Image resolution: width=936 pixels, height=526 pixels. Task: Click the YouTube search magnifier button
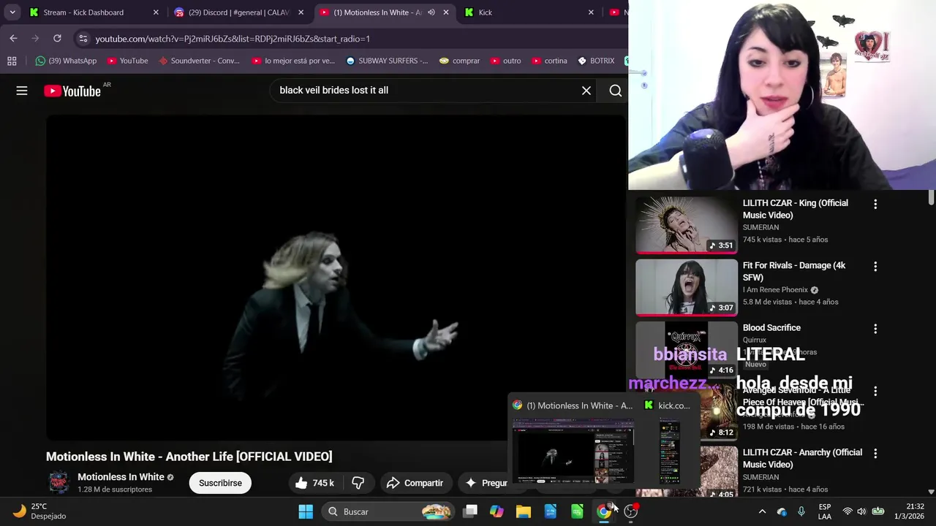pyautogui.click(x=616, y=91)
